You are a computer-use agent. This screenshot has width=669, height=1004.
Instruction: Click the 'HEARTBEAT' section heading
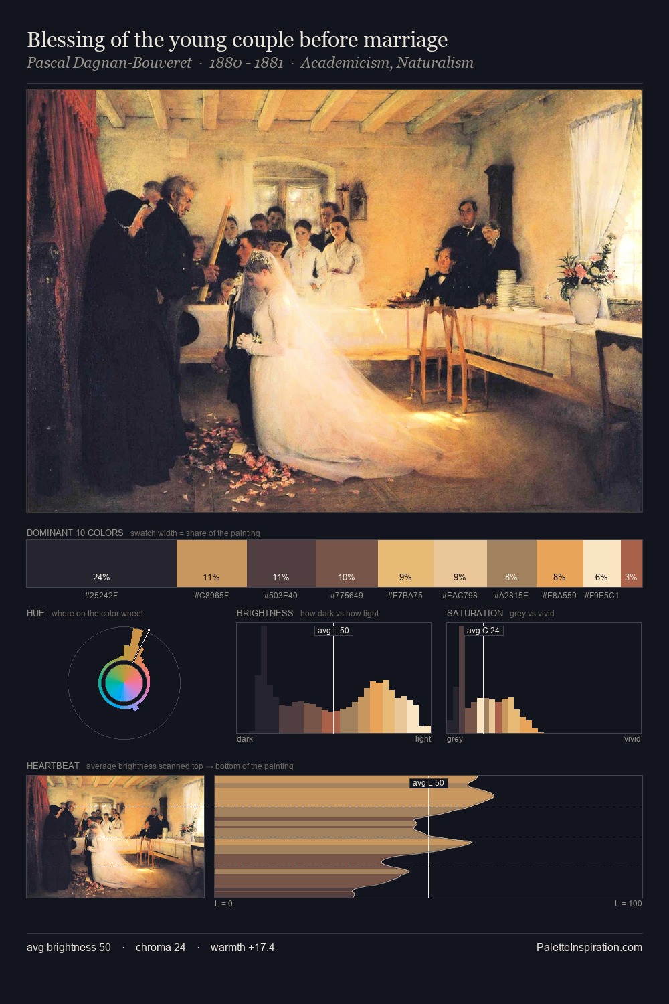point(53,766)
